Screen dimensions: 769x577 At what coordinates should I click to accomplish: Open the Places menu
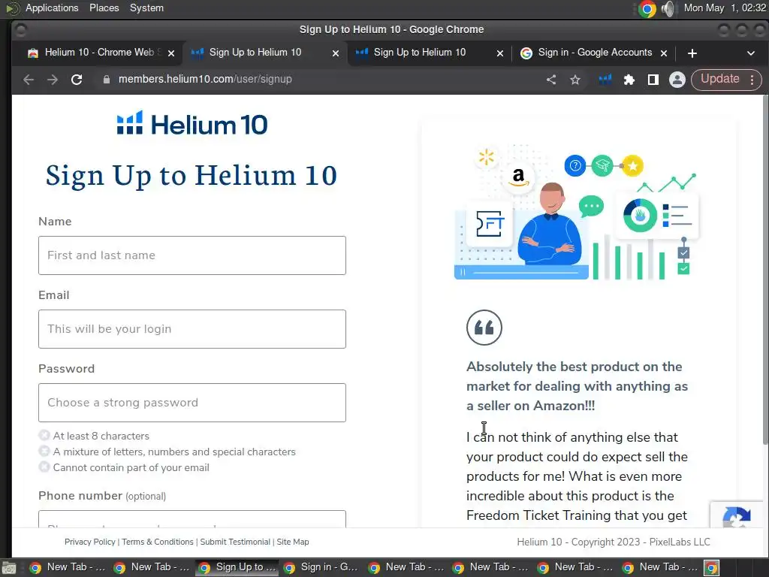[104, 8]
